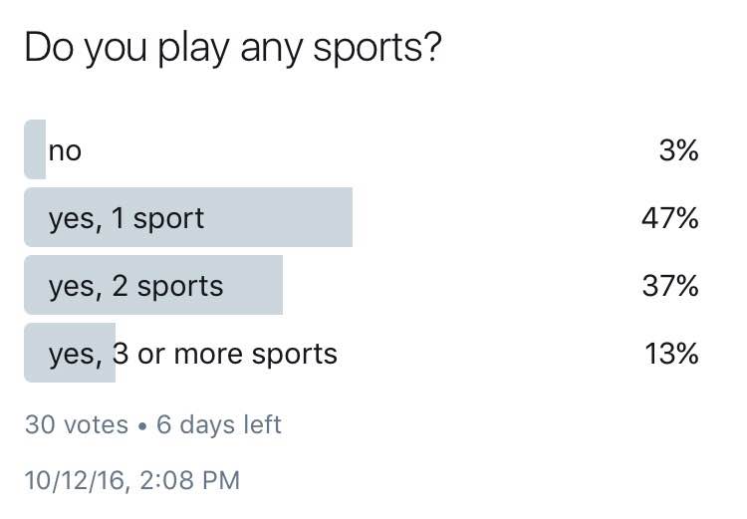Click the 37% result percentage
The image size is (747, 519).
pos(669,286)
